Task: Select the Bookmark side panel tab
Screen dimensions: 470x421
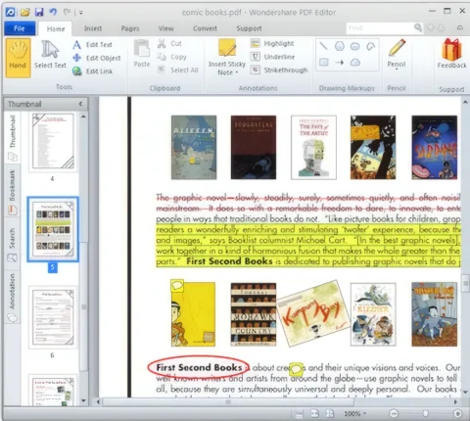Action: click(x=13, y=192)
